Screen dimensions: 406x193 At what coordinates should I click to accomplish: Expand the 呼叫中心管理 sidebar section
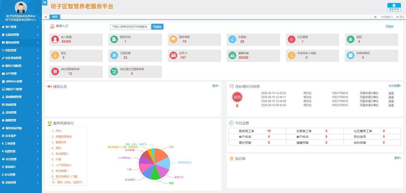point(21,81)
